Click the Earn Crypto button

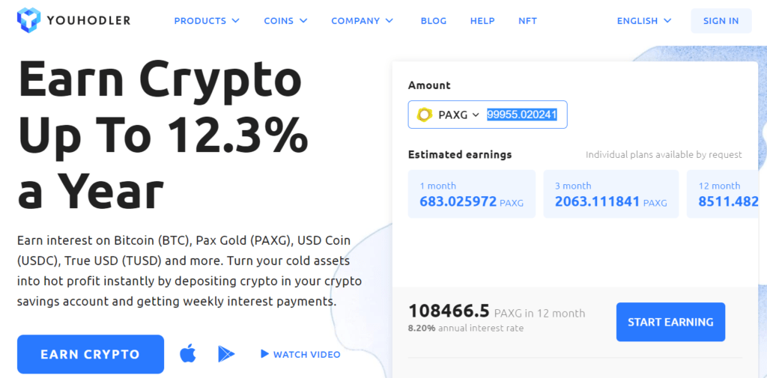pos(91,354)
